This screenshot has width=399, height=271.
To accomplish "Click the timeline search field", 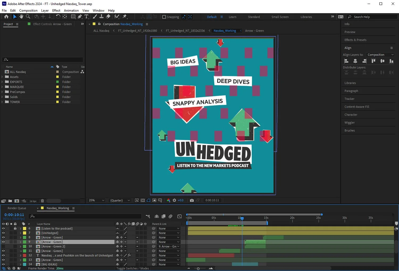I will (85, 216).
